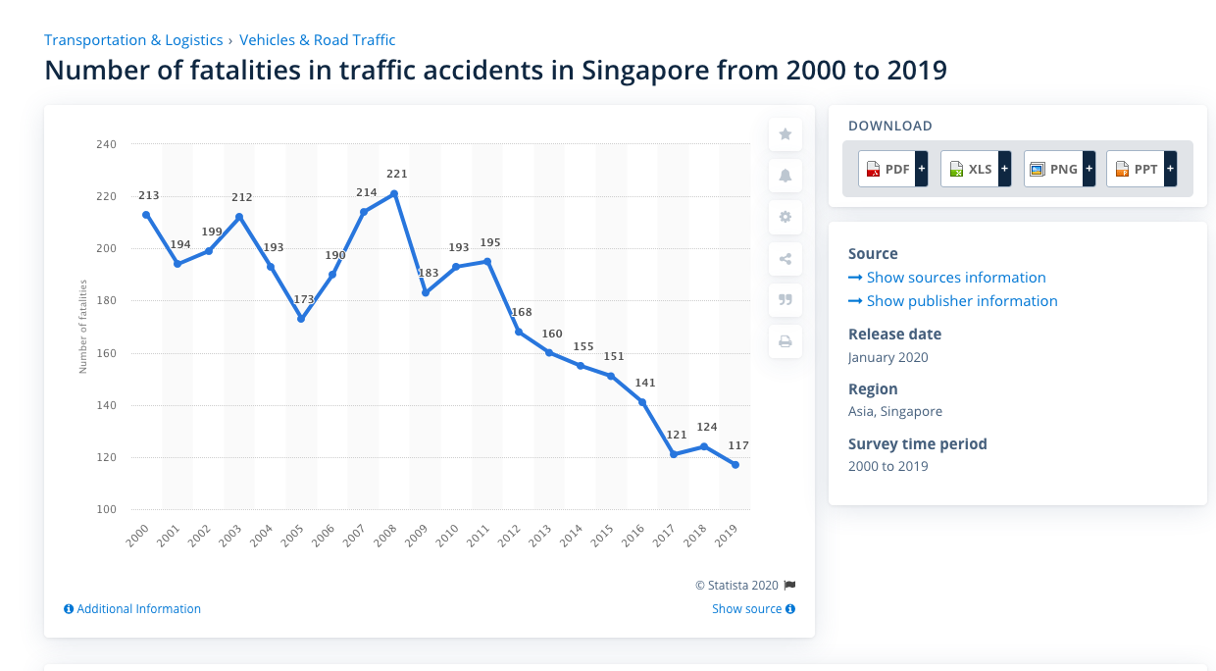Download the chart as PDF
Viewport: 1216px width, 671px height.
click(x=892, y=169)
